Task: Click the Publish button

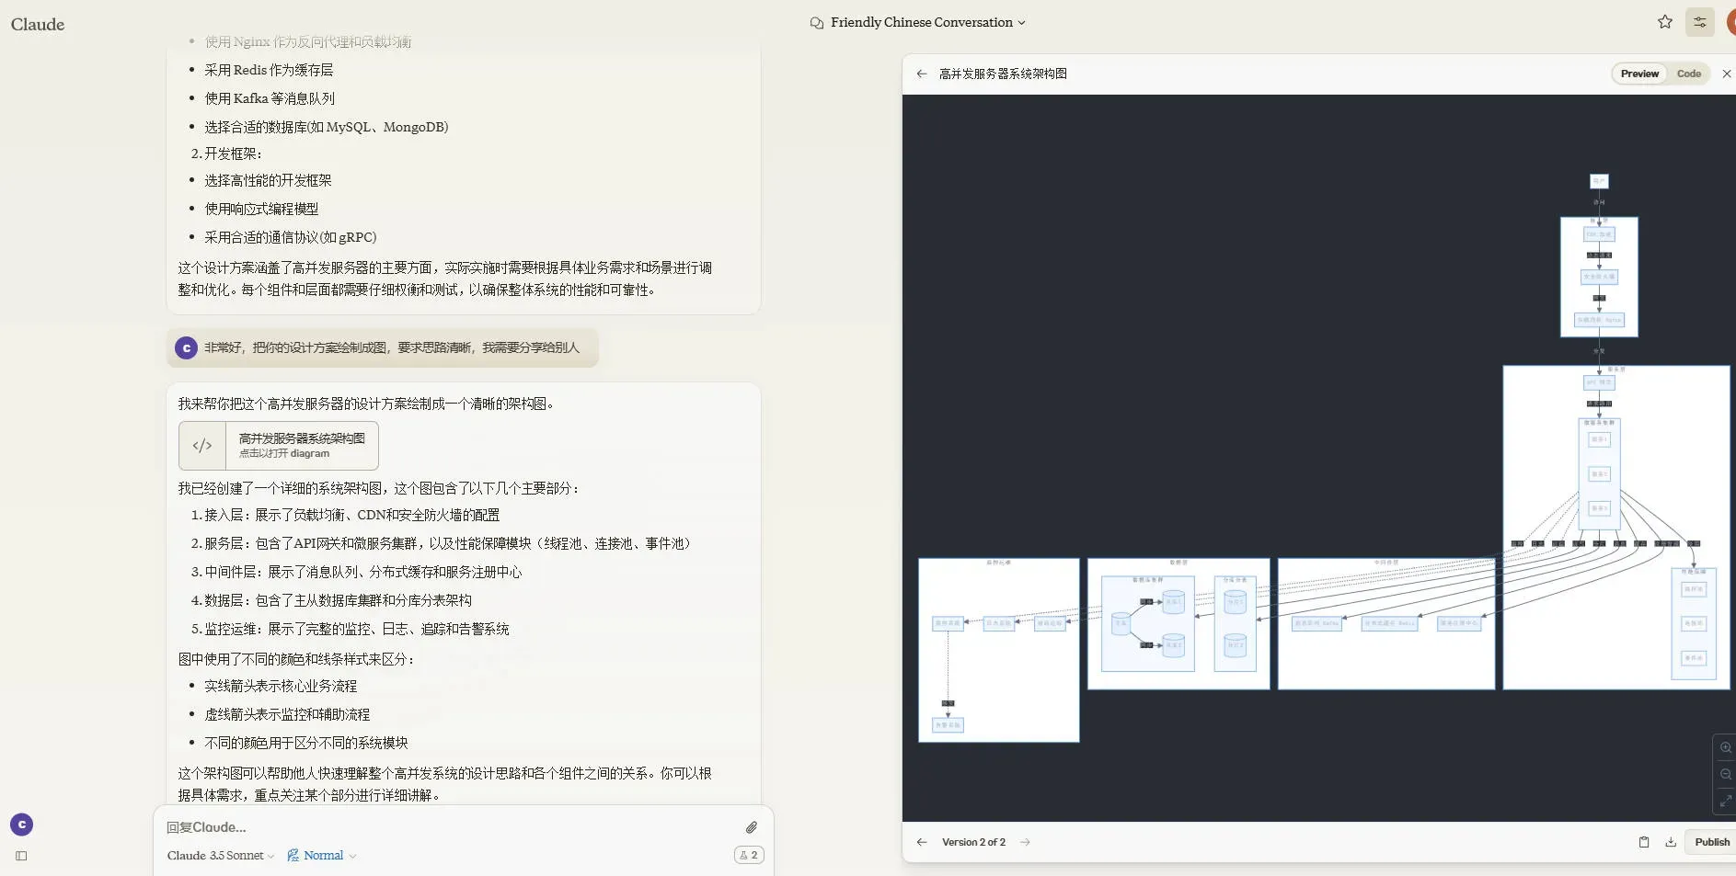Action: (x=1711, y=842)
